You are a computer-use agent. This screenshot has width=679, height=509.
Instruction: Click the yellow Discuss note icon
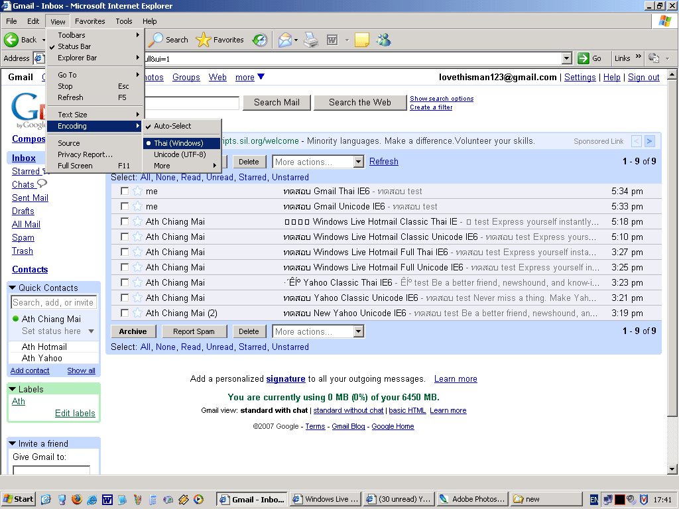362,40
